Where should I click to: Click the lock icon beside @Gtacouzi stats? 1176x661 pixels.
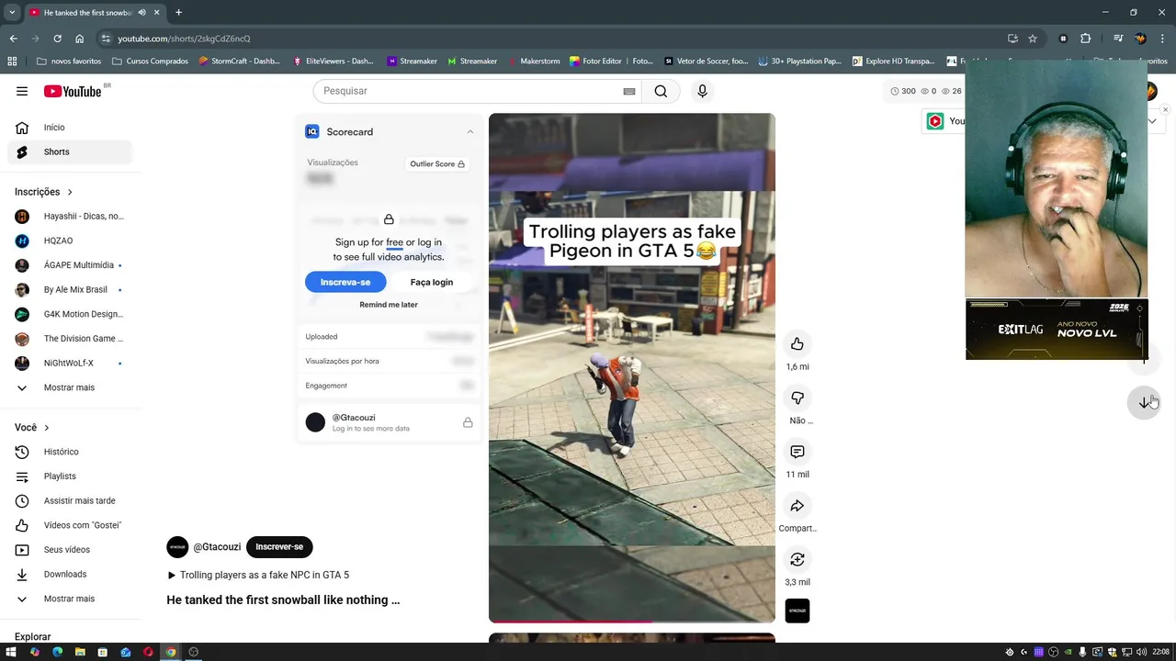point(468,422)
